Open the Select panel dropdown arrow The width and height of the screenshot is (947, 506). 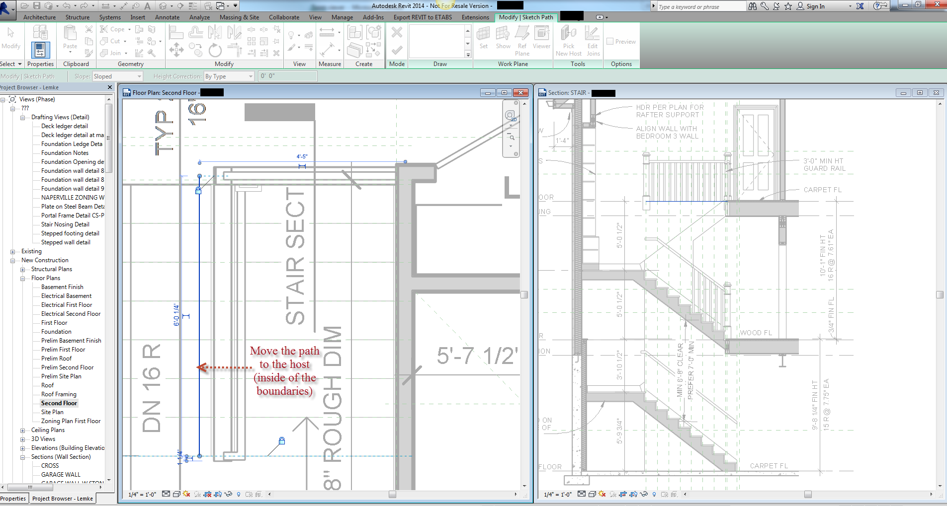point(20,64)
